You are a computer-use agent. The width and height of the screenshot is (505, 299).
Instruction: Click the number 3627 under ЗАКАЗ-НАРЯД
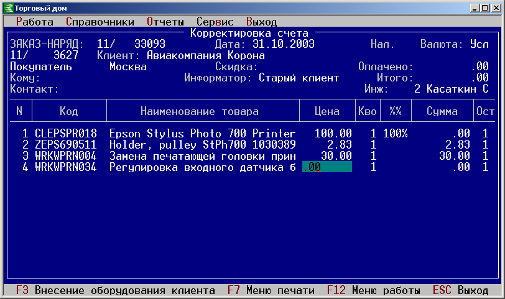point(66,55)
